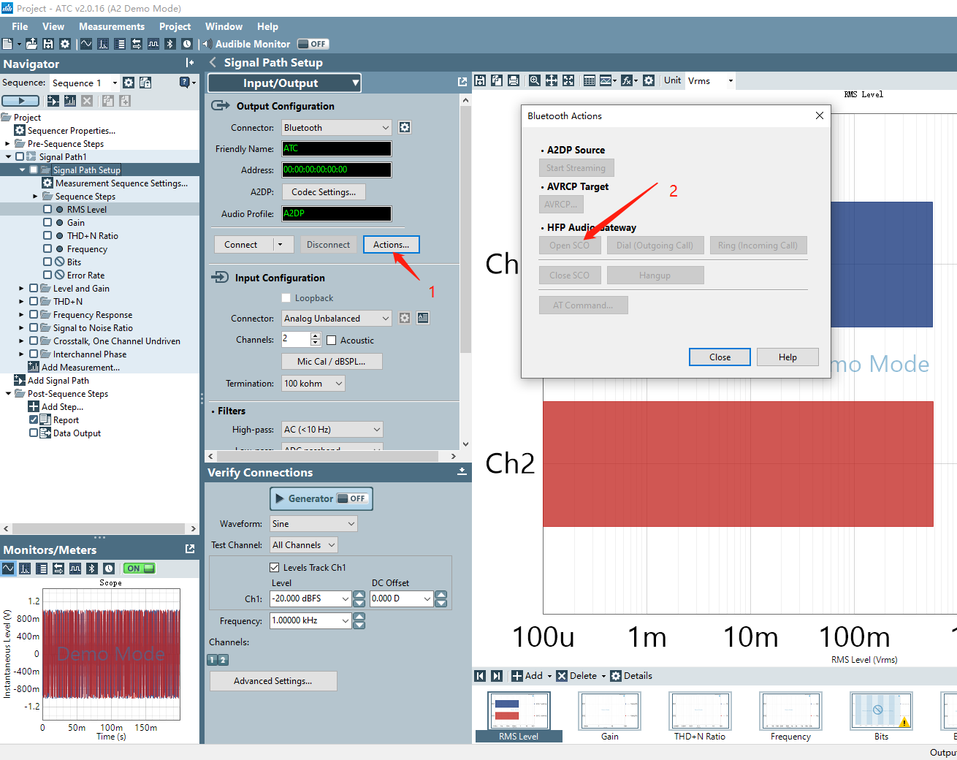Undock the Signal Path Setup panel
This screenshot has width=957, height=760.
tap(462, 82)
